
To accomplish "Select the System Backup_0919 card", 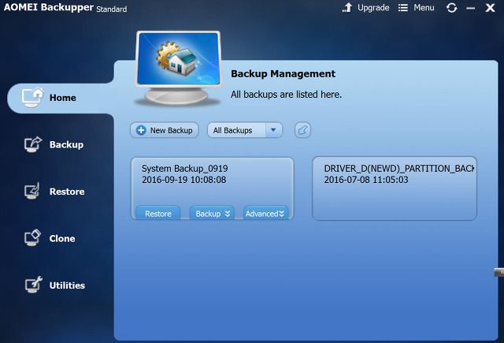I will tap(213, 188).
